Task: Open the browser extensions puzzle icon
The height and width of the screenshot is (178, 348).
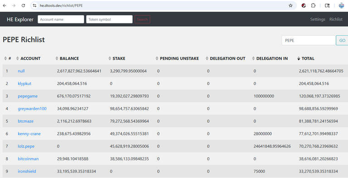Action: click(313, 5)
